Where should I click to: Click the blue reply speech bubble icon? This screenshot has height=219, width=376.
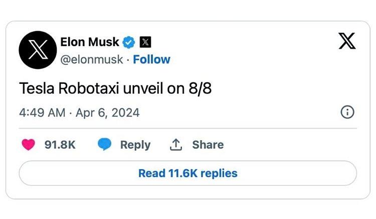[104, 145]
